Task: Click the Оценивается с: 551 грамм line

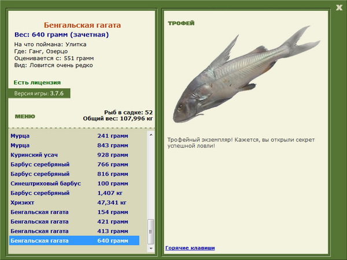Action: 54,58
